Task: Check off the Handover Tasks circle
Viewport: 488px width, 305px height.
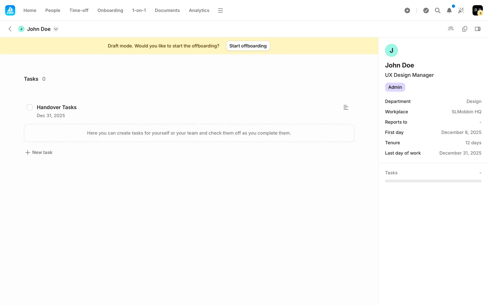Action: click(30, 107)
